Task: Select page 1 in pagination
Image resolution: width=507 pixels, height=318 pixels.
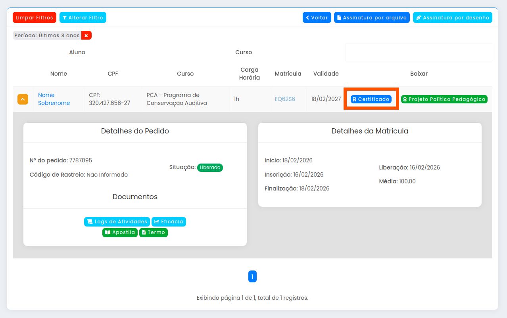Action: (x=253, y=276)
